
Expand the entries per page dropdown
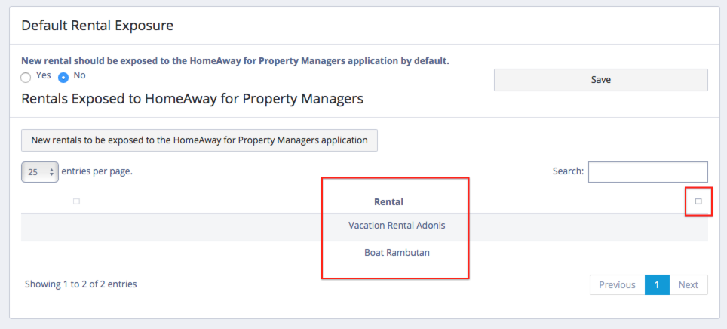[x=40, y=172]
